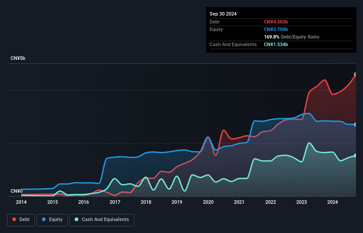Click the 2014 x-axis label
The image size is (363, 233).
click(21, 202)
